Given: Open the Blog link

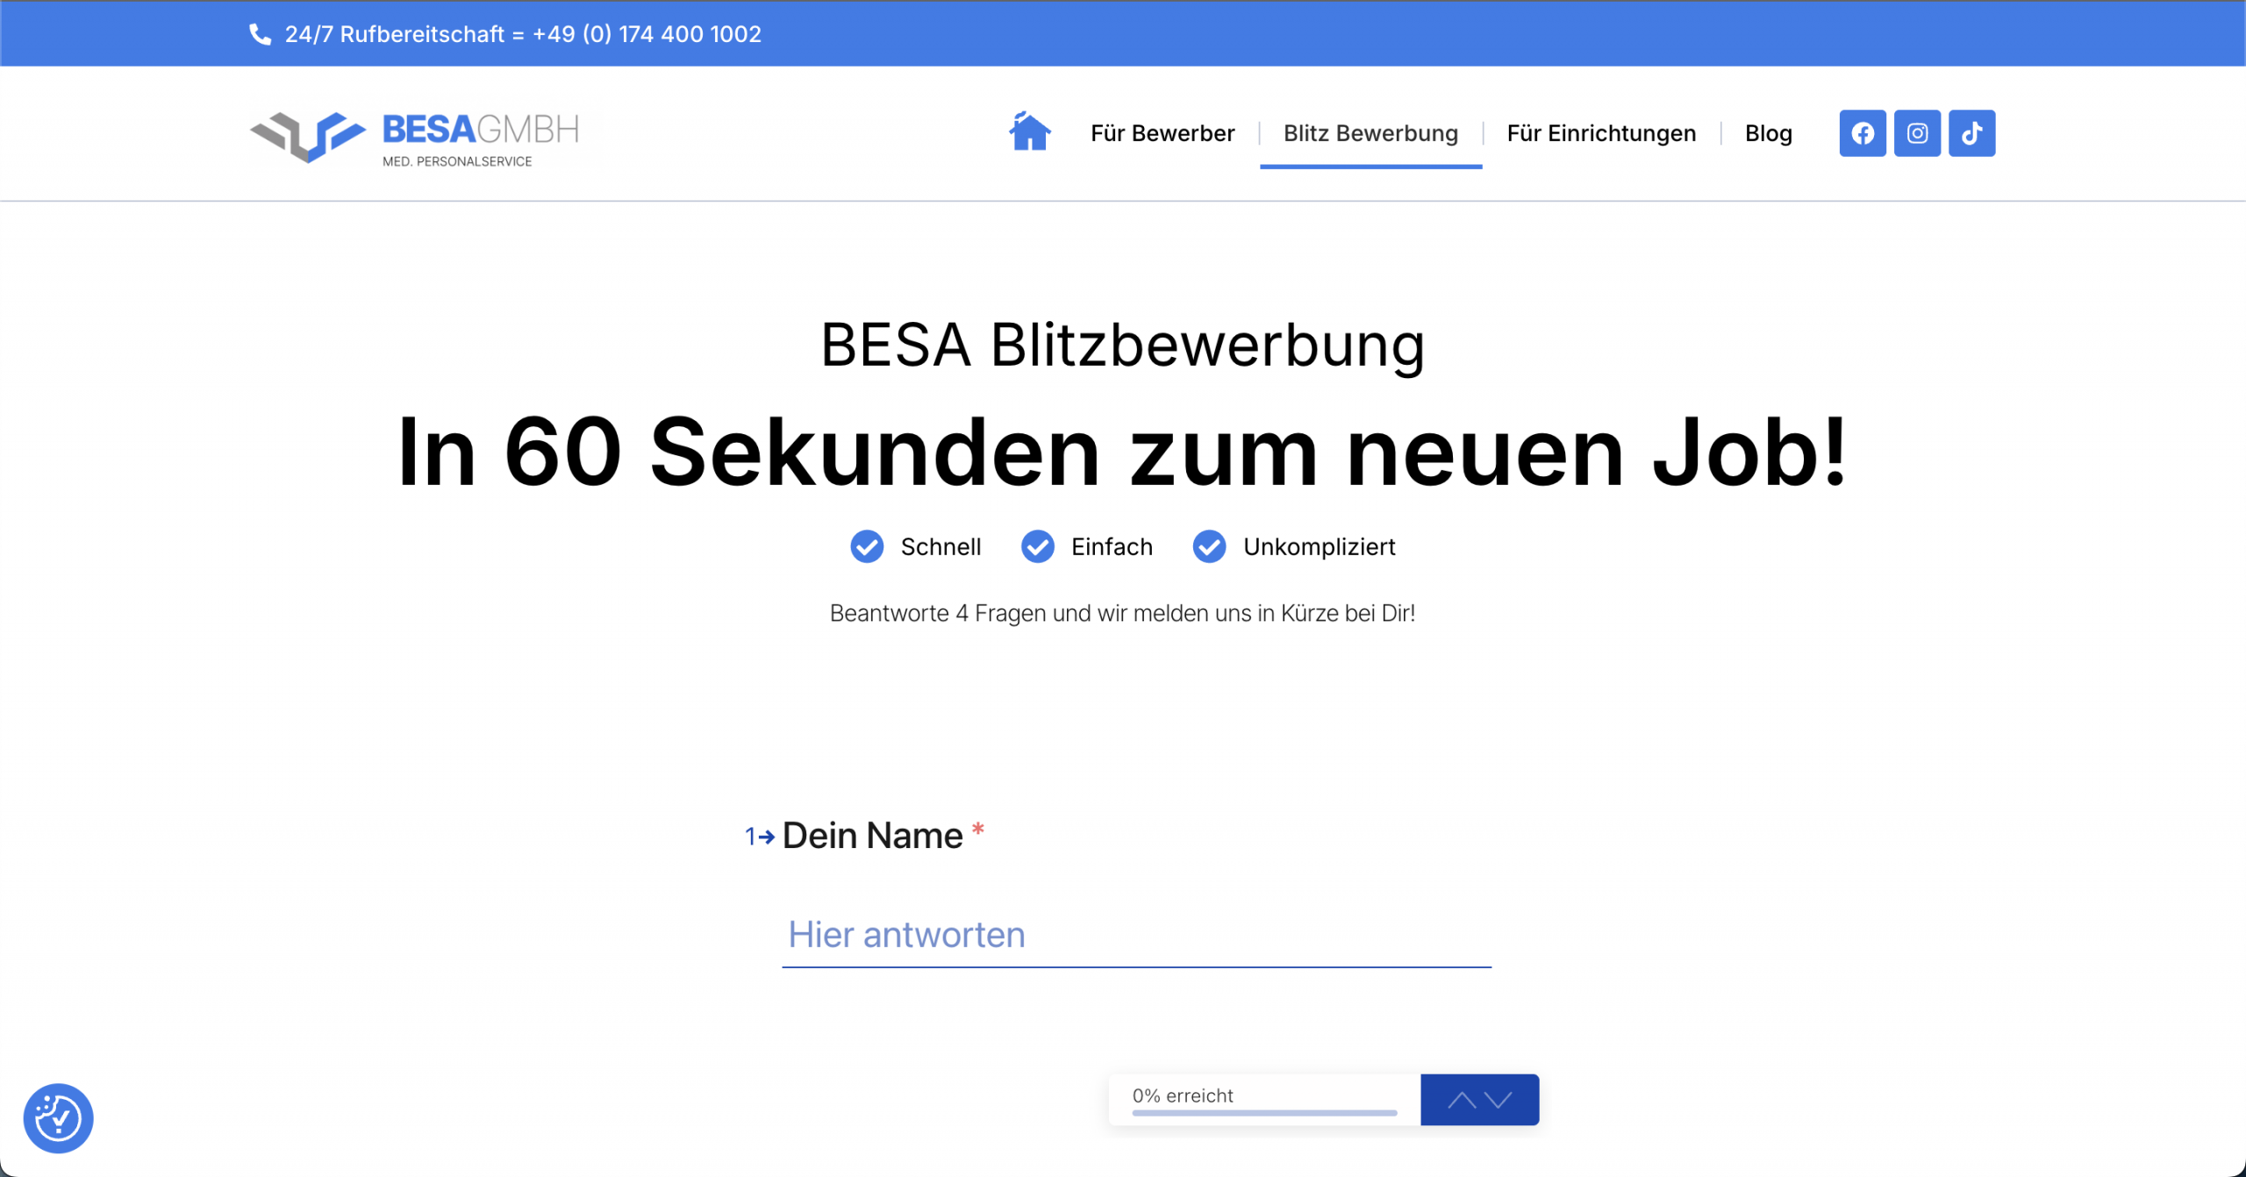Looking at the screenshot, I should [x=1768, y=133].
